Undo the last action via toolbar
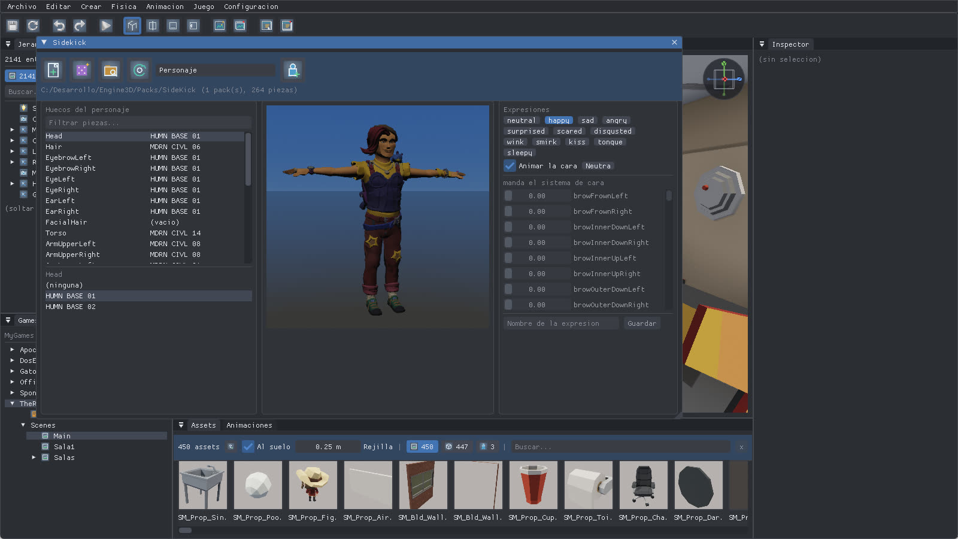Image resolution: width=958 pixels, height=539 pixels. click(x=59, y=26)
